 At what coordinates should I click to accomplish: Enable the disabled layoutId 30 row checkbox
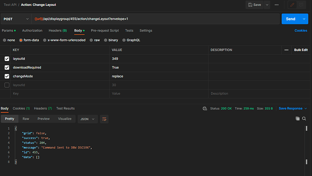7,85
